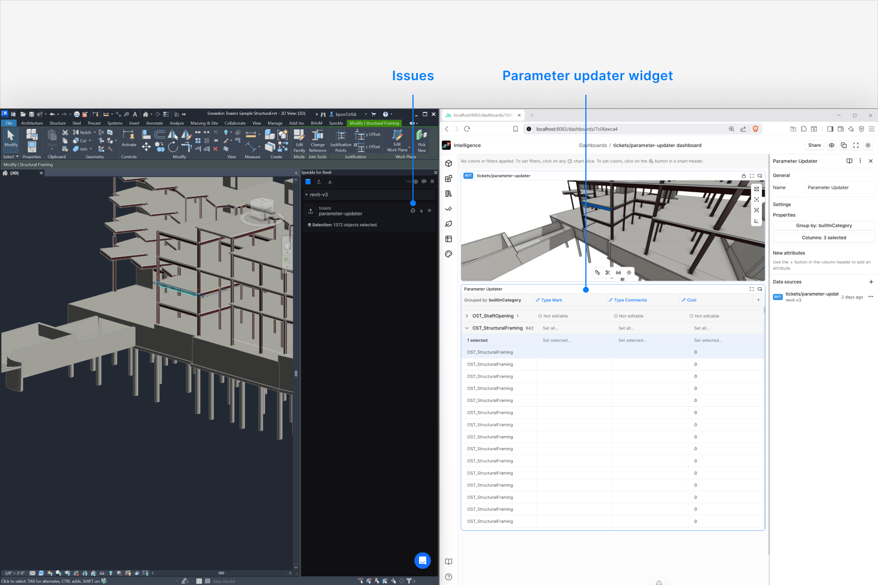Screen dimensions: 878x585
Task: Add a data source with plus icon
Action: 871,282
